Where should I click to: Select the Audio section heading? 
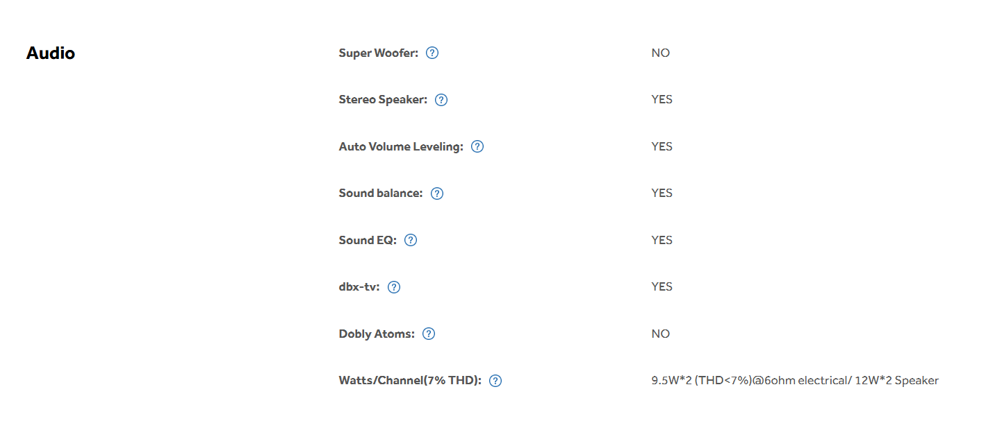(x=51, y=53)
